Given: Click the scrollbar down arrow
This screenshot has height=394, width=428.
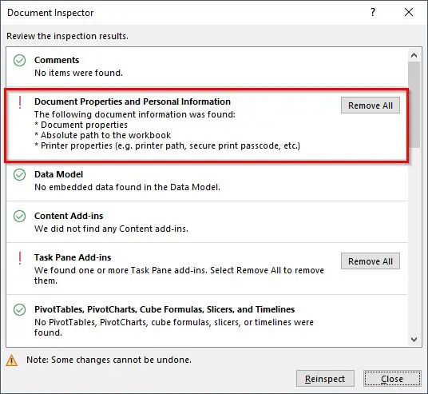Looking at the screenshot, I should (x=414, y=340).
